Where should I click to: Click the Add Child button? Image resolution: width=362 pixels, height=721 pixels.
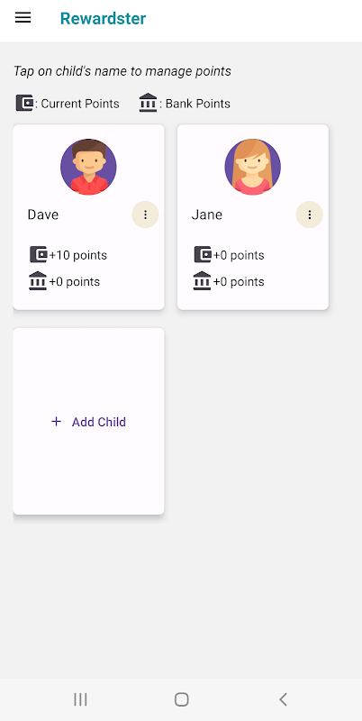pos(88,422)
